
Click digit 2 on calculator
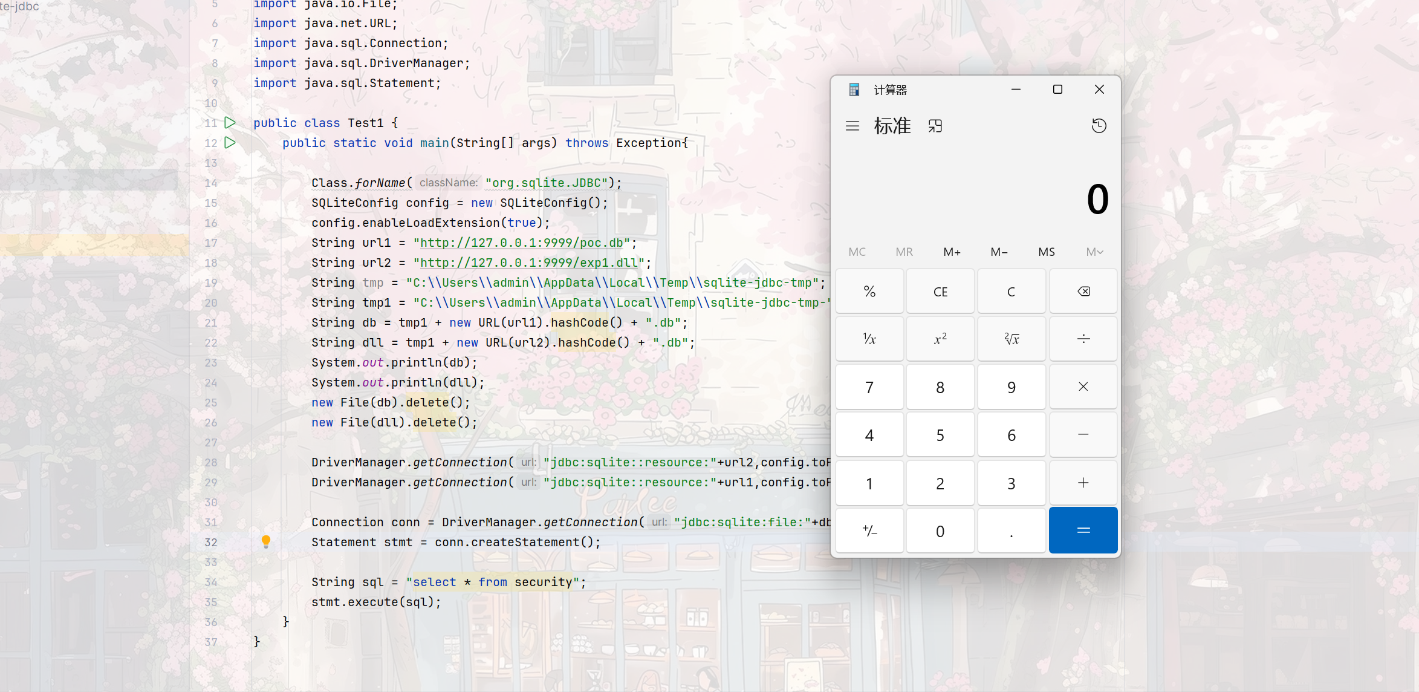pyautogui.click(x=940, y=483)
